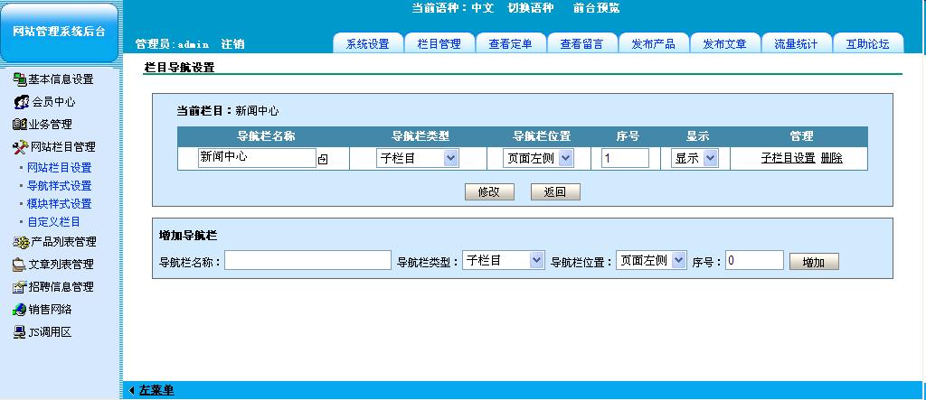Click the 文章列表管理 sidebar icon

[20, 265]
